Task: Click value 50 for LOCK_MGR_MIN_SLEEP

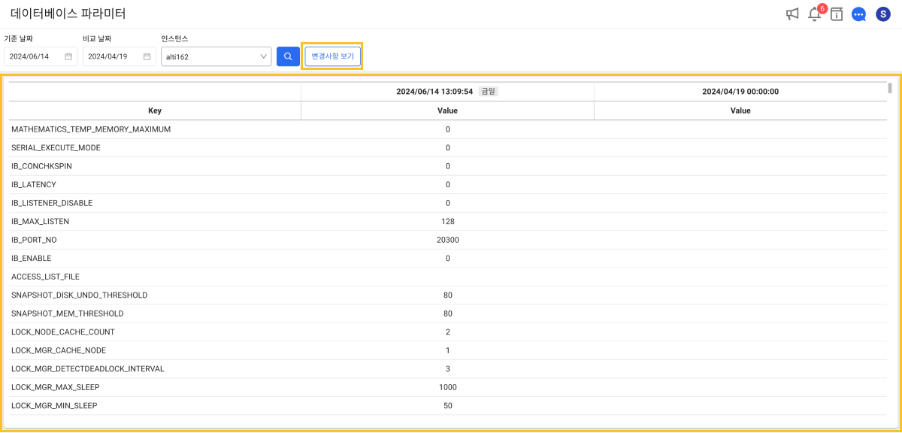Action: point(448,405)
